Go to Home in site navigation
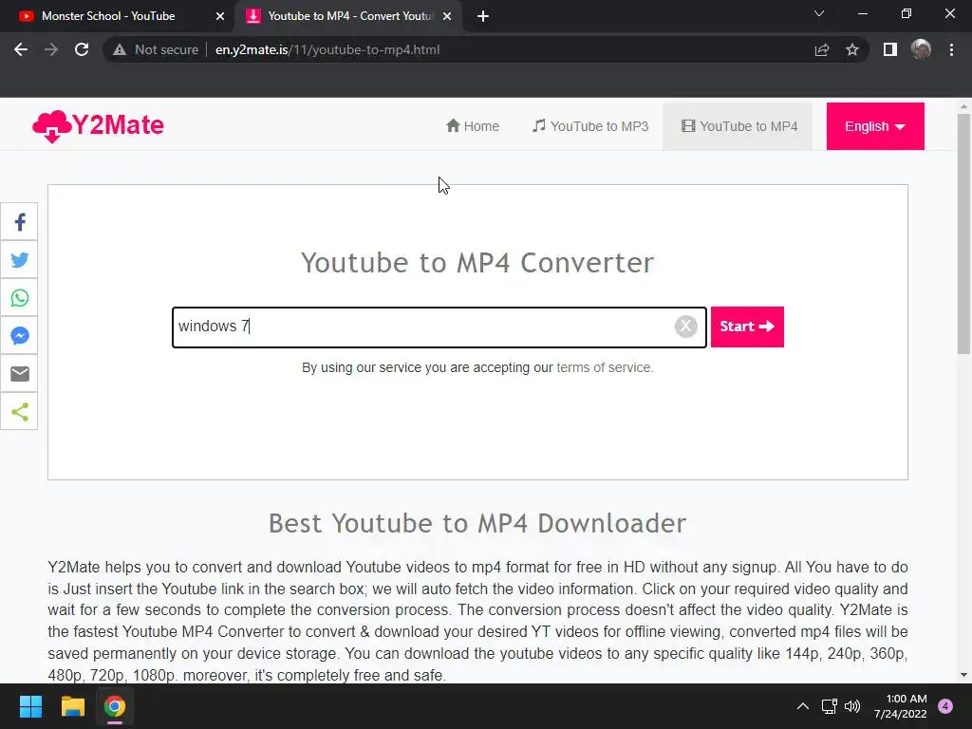Screen dimensions: 972x729 (x=473, y=126)
